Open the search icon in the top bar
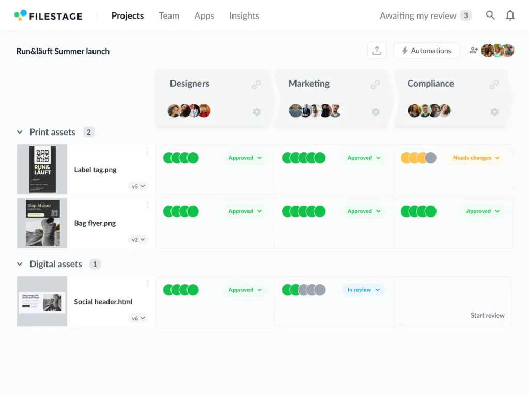 point(490,15)
